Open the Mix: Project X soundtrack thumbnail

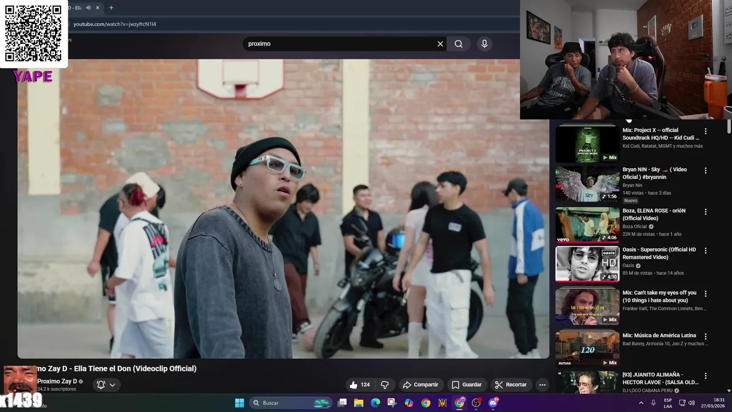pos(587,144)
